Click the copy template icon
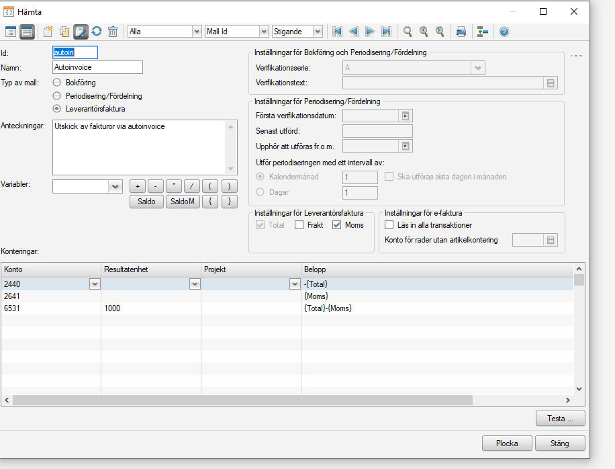 pos(64,32)
